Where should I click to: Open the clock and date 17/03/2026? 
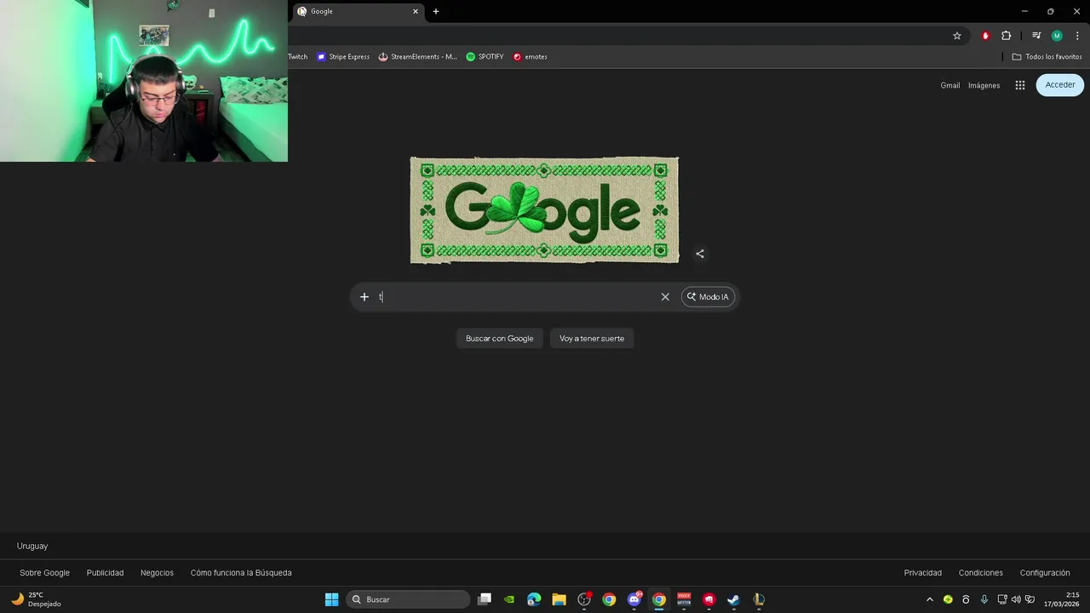coord(1063,599)
